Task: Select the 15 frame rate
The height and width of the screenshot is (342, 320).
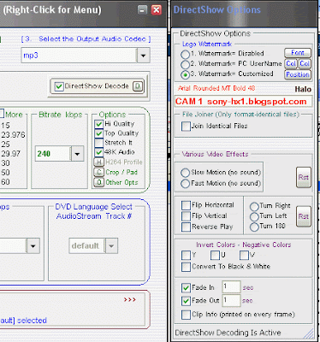Action: click(x=5, y=126)
